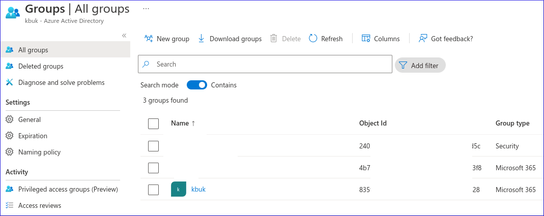The image size is (544, 216).
Task: Click the Refresh button label
Action: 332,39
